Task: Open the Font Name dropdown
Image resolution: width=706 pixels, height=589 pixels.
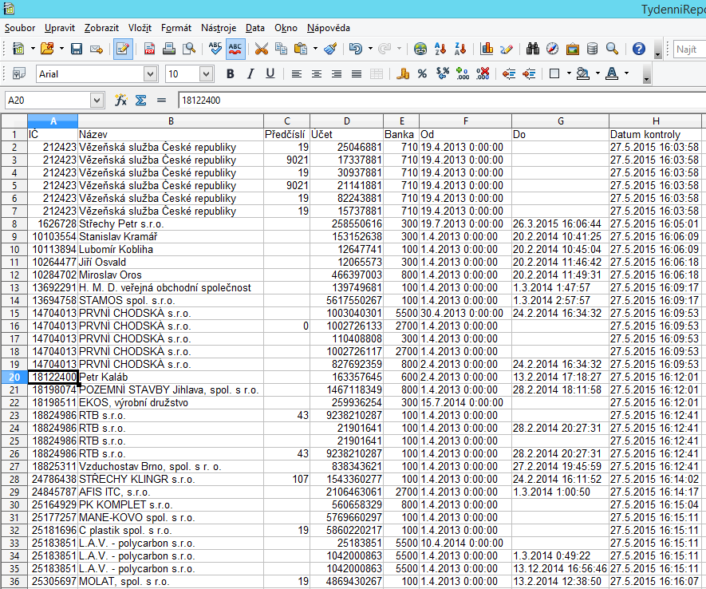Action: tap(151, 74)
